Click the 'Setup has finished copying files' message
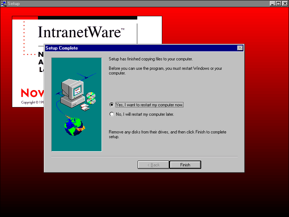The width and height of the screenshot is (289, 217). pos(151,59)
